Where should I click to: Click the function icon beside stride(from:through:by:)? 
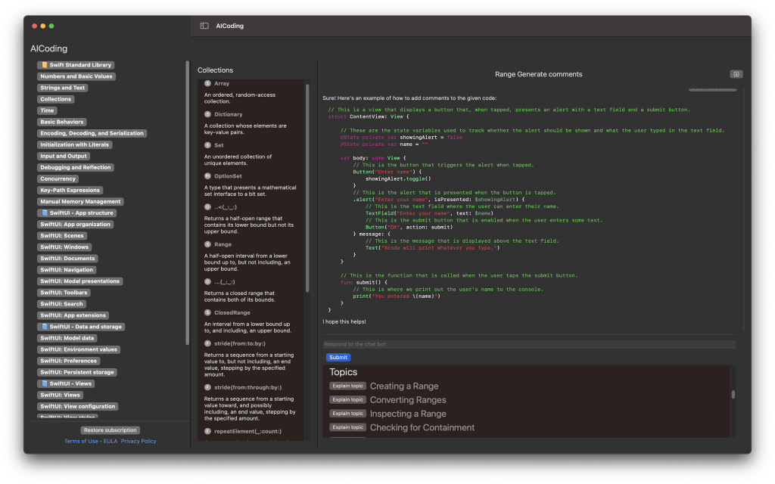tap(207, 387)
